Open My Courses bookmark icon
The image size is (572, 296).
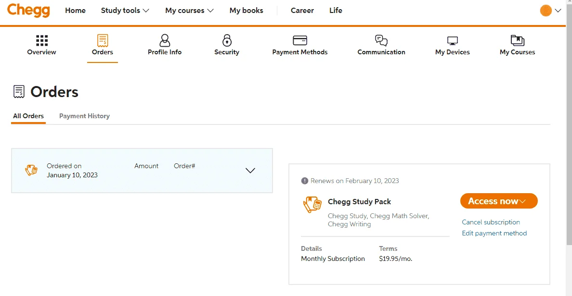coord(517,40)
